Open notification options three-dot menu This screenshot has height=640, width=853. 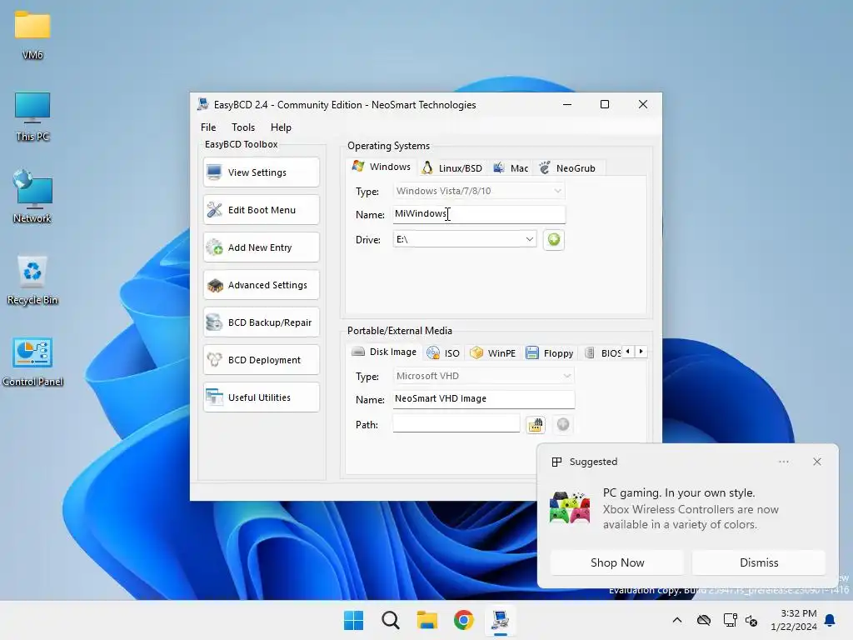[783, 462]
